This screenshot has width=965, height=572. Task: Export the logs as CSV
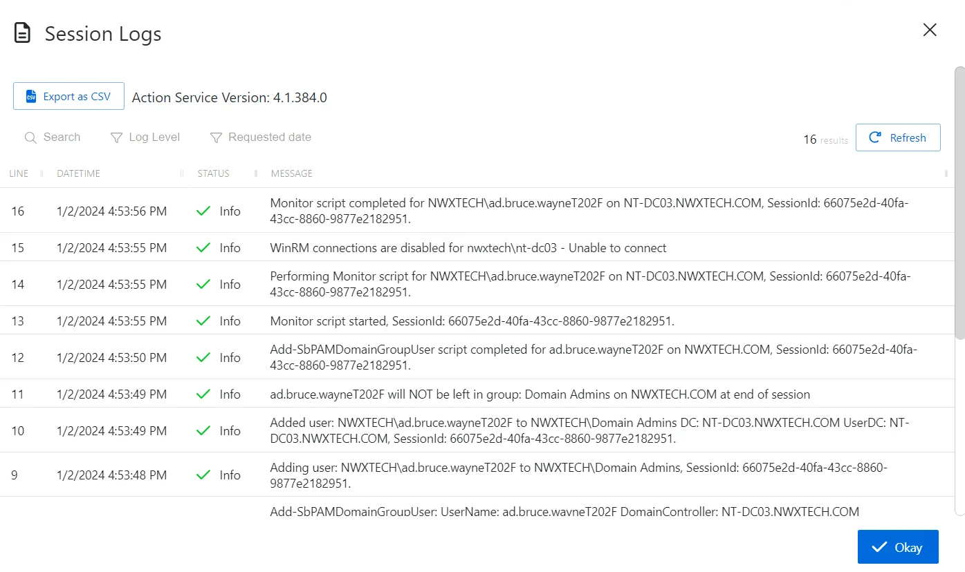click(68, 96)
